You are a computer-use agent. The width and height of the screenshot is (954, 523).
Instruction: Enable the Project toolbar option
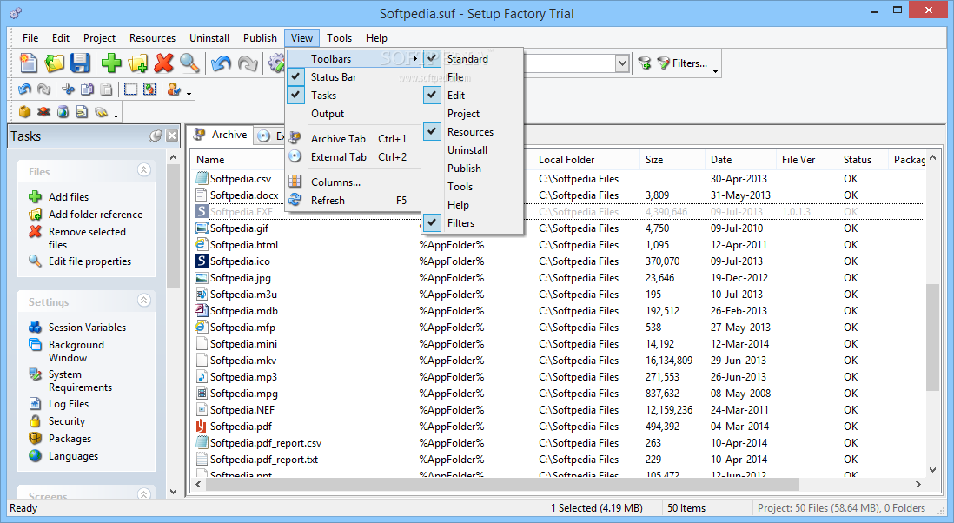pyautogui.click(x=472, y=114)
